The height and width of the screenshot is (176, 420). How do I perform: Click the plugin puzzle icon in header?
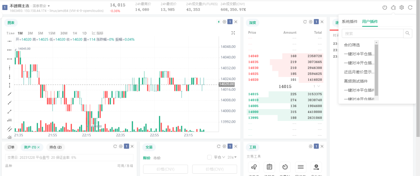tap(393, 7)
